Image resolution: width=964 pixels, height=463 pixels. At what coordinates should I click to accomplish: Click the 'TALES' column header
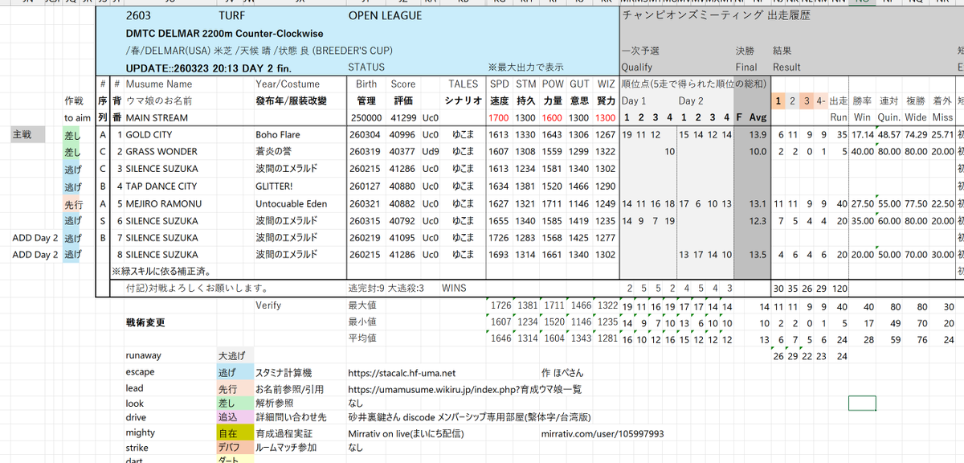(463, 84)
